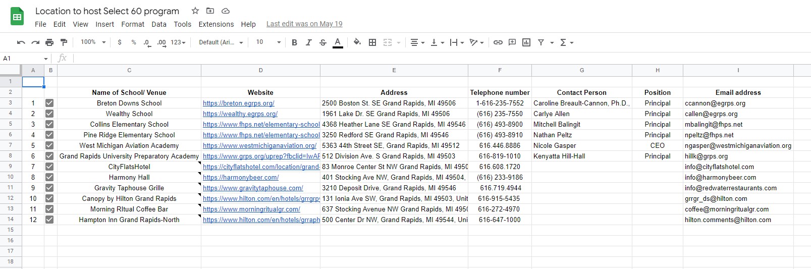
Task: Open the name box dropdown arrow
Action: coord(46,59)
